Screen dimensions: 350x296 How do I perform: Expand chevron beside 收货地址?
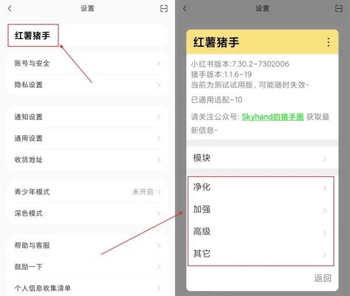(159, 160)
